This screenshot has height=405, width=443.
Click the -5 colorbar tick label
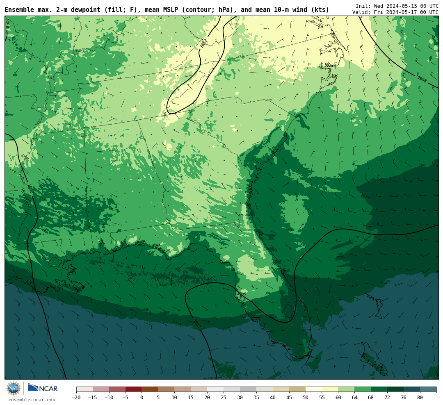point(126,398)
